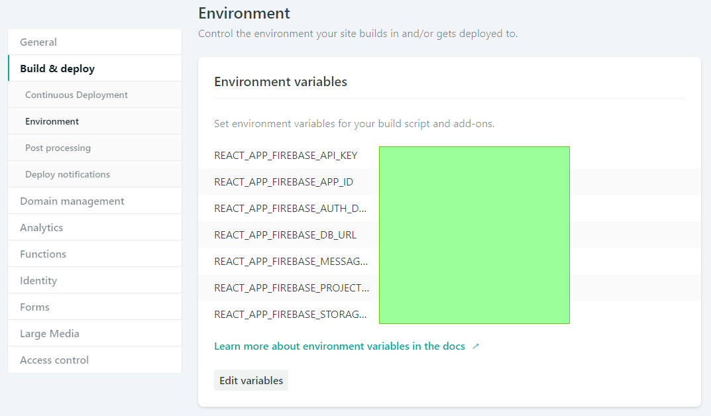The height and width of the screenshot is (416, 711).
Task: Open Identity settings
Action: coord(95,280)
